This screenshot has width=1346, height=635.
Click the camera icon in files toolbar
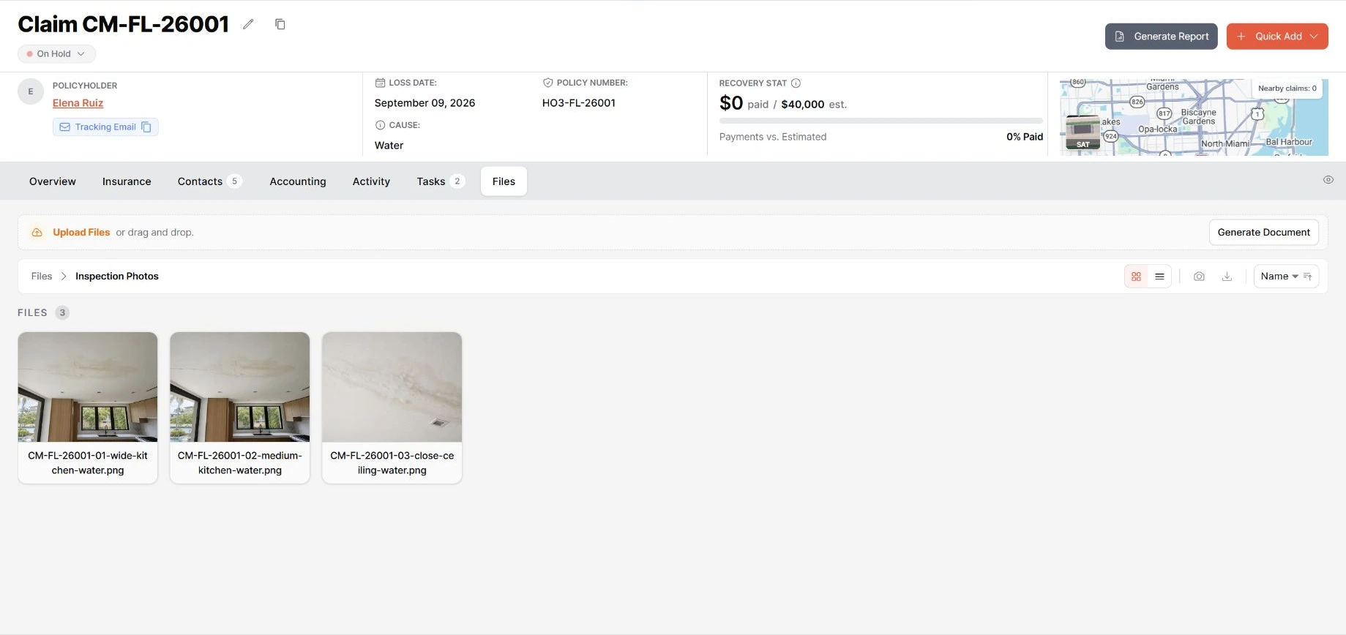tap(1199, 277)
